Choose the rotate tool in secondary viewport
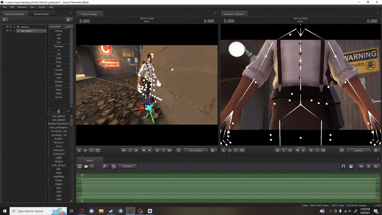This screenshot has height=215, width=382. 236,150
